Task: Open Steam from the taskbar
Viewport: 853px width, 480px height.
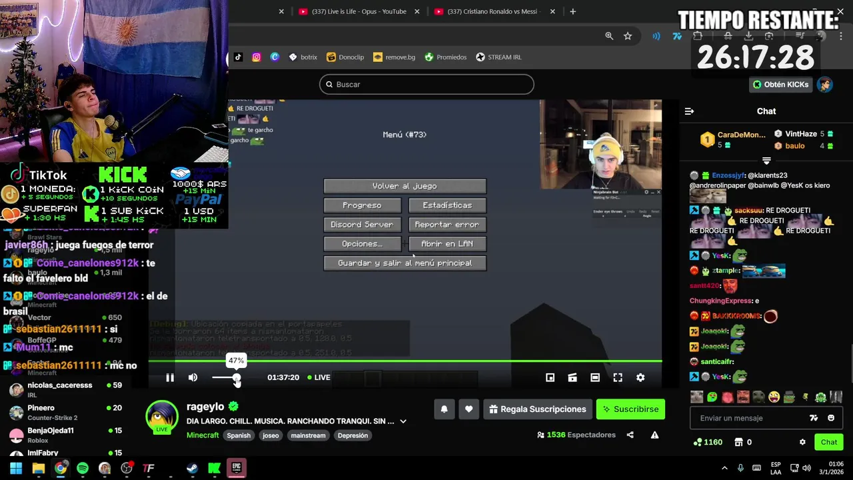Action: 192,469
